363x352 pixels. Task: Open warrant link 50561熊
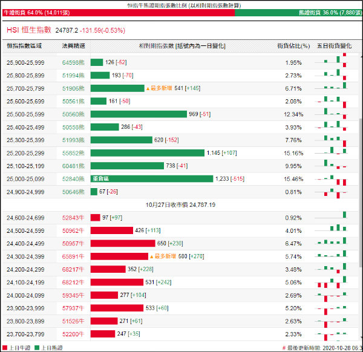point(73,102)
